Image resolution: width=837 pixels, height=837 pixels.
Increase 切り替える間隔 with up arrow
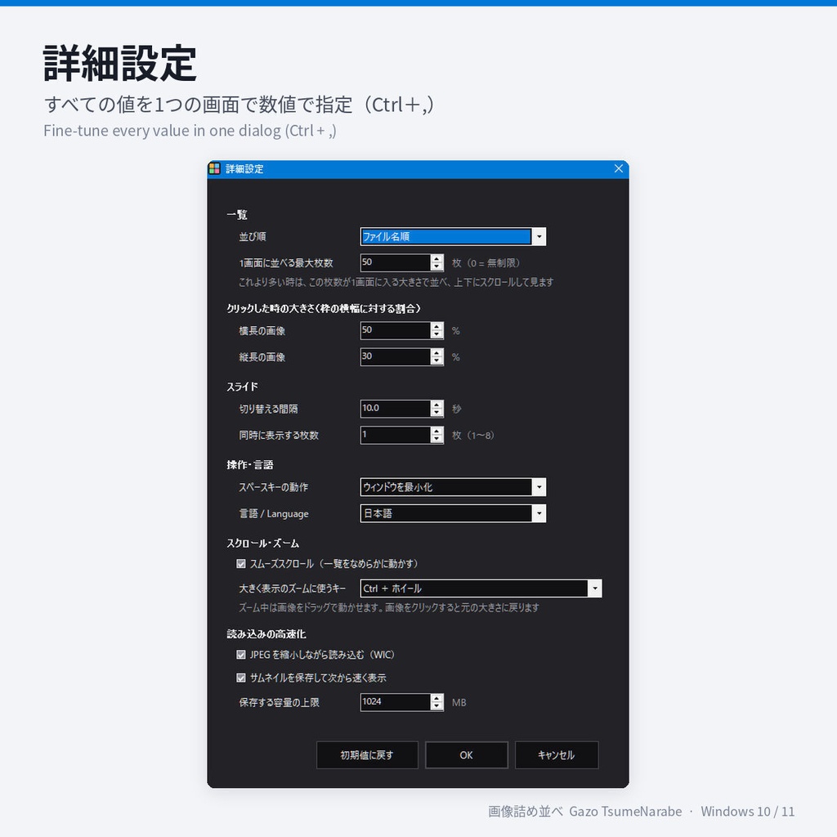pyautogui.click(x=436, y=404)
